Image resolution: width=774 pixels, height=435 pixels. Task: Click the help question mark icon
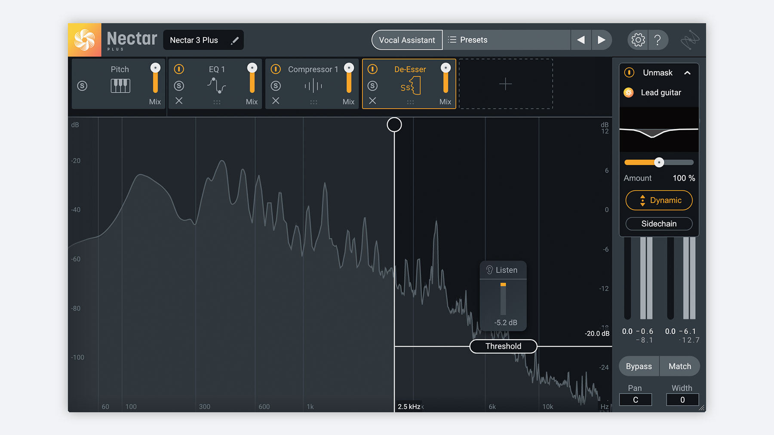point(657,40)
